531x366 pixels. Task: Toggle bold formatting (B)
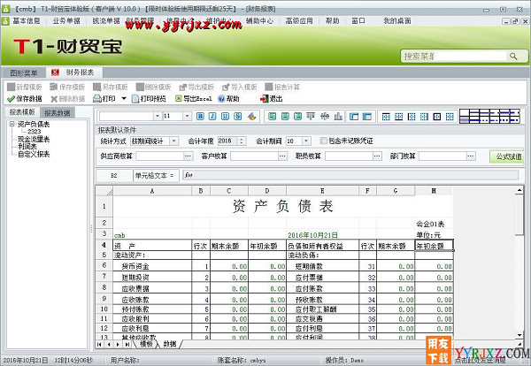coord(200,117)
